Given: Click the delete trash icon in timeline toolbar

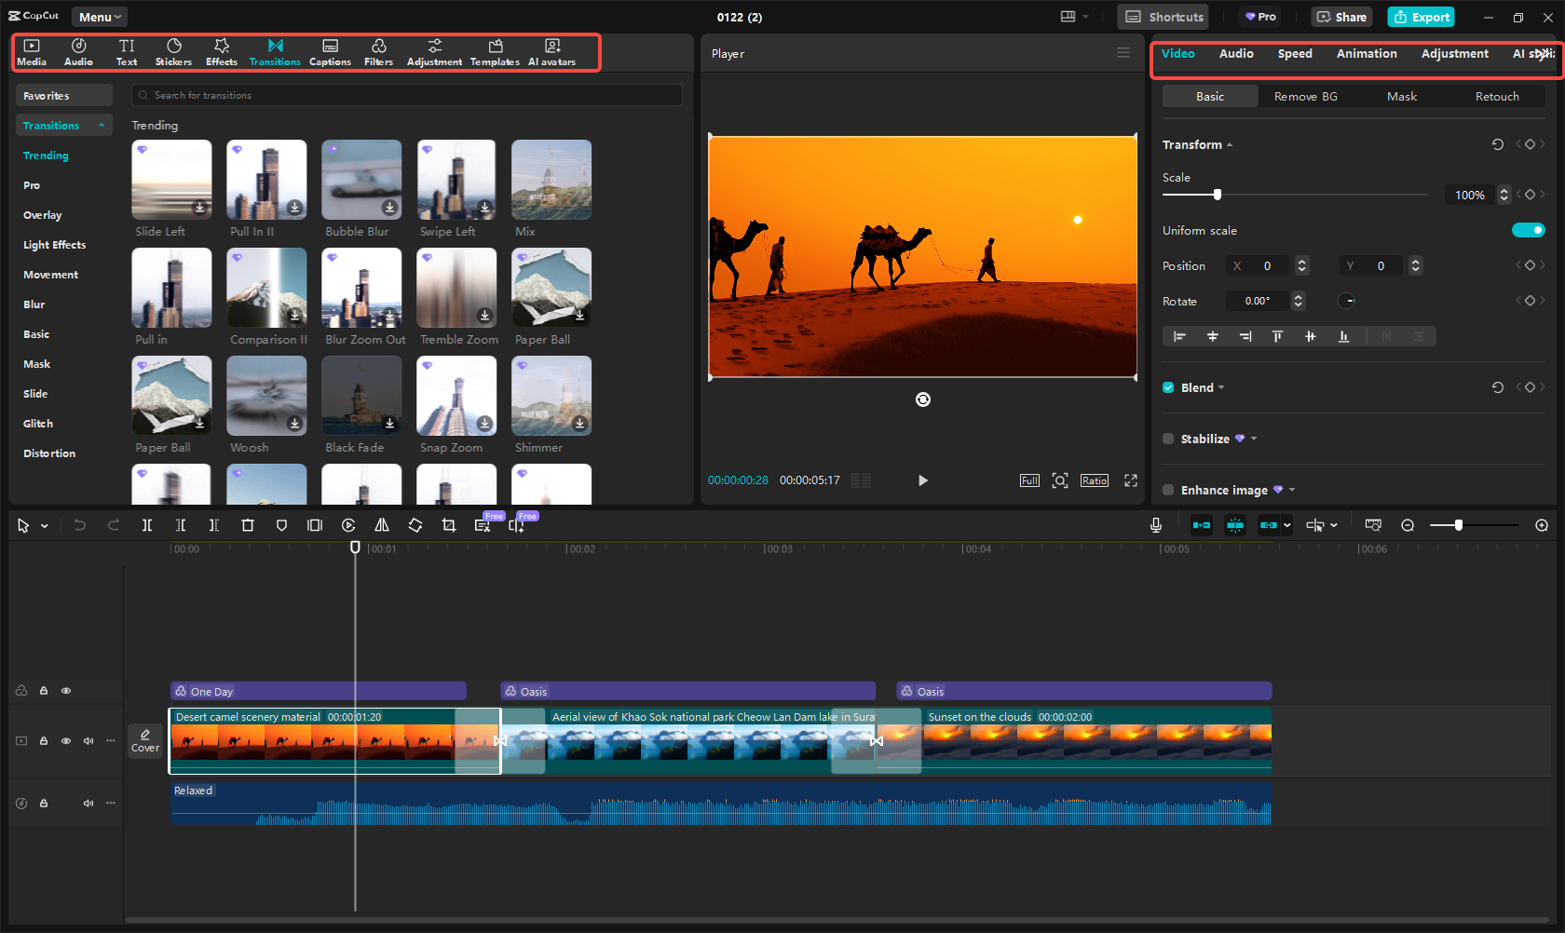Looking at the screenshot, I should pyautogui.click(x=248, y=525).
